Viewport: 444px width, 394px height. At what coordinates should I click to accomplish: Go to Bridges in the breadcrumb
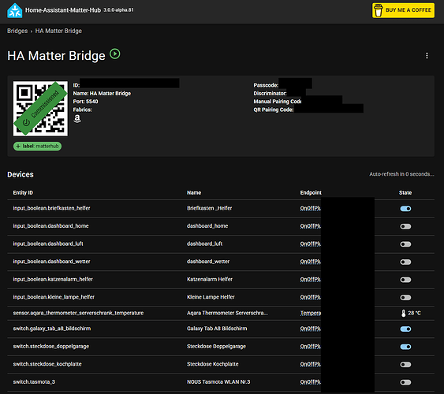click(x=17, y=31)
